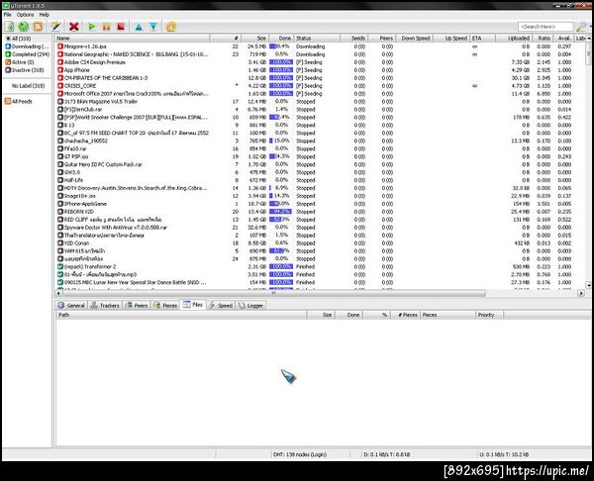This screenshot has height=481, width=594.
Task: Click the Path column header in Files pane
Action: pyautogui.click(x=181, y=315)
